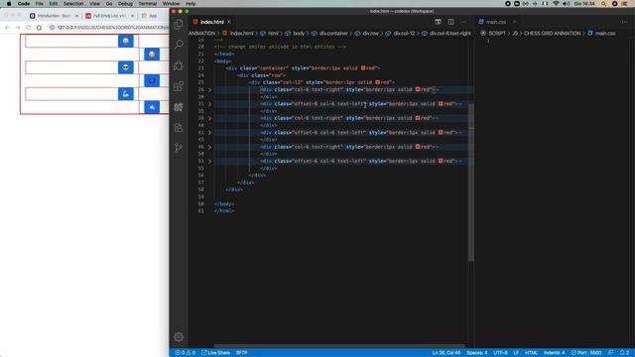Expand folded code at line 41
Image resolution: width=635 pixels, height=357 pixels.
tap(209, 133)
